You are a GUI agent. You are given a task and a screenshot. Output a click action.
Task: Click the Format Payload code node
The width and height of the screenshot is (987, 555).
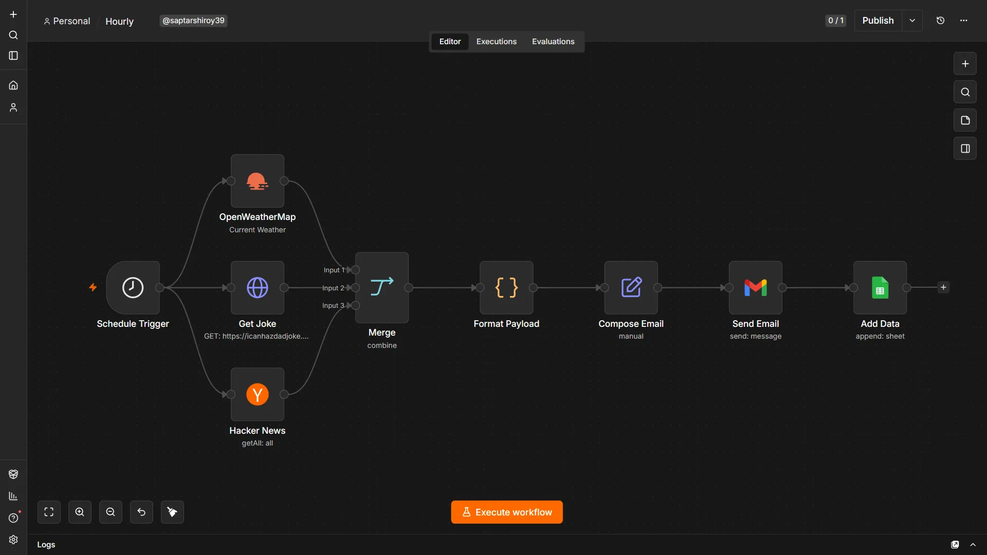coord(506,287)
